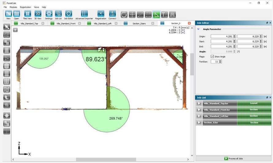Choose the arrow selection tool in sidebar
Image resolution: width=273 pixels, height=163 pixels.
tap(7, 27)
